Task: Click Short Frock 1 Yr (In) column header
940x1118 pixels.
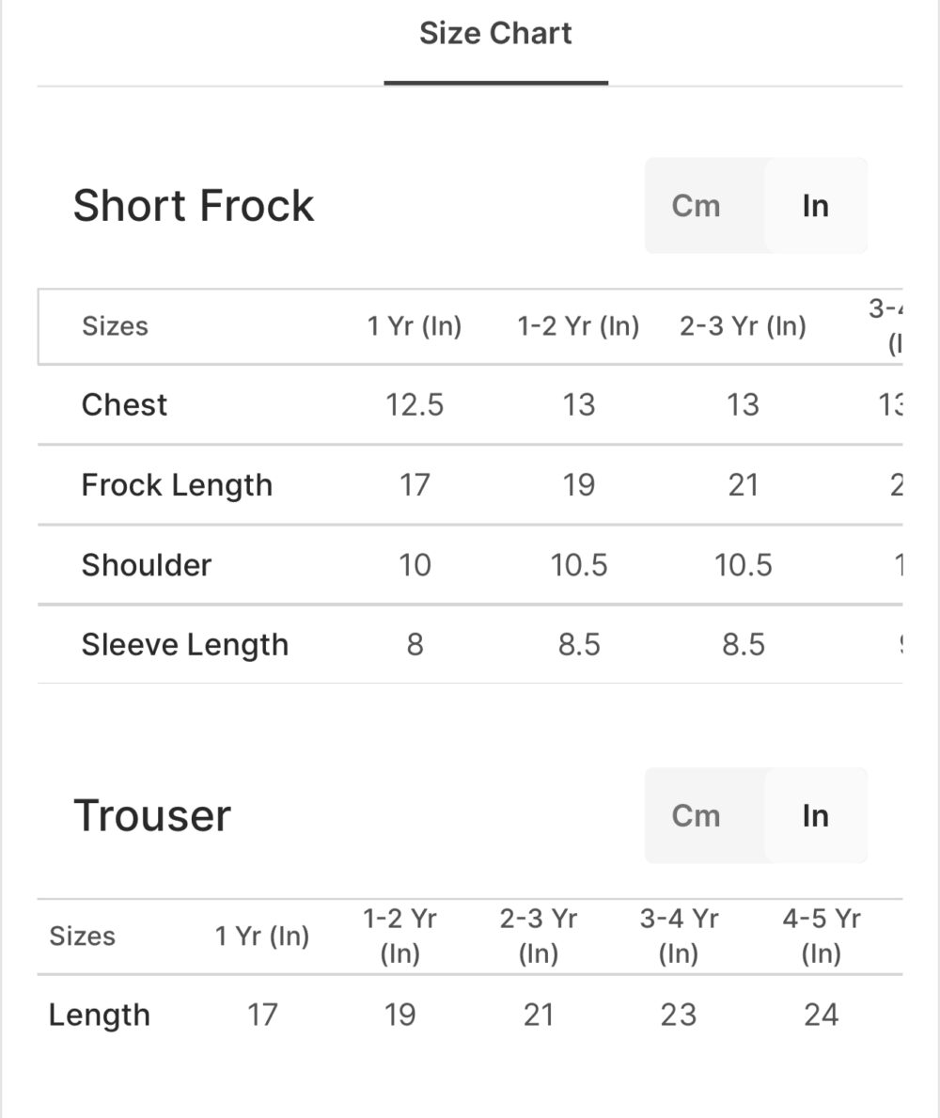Action: pos(415,326)
